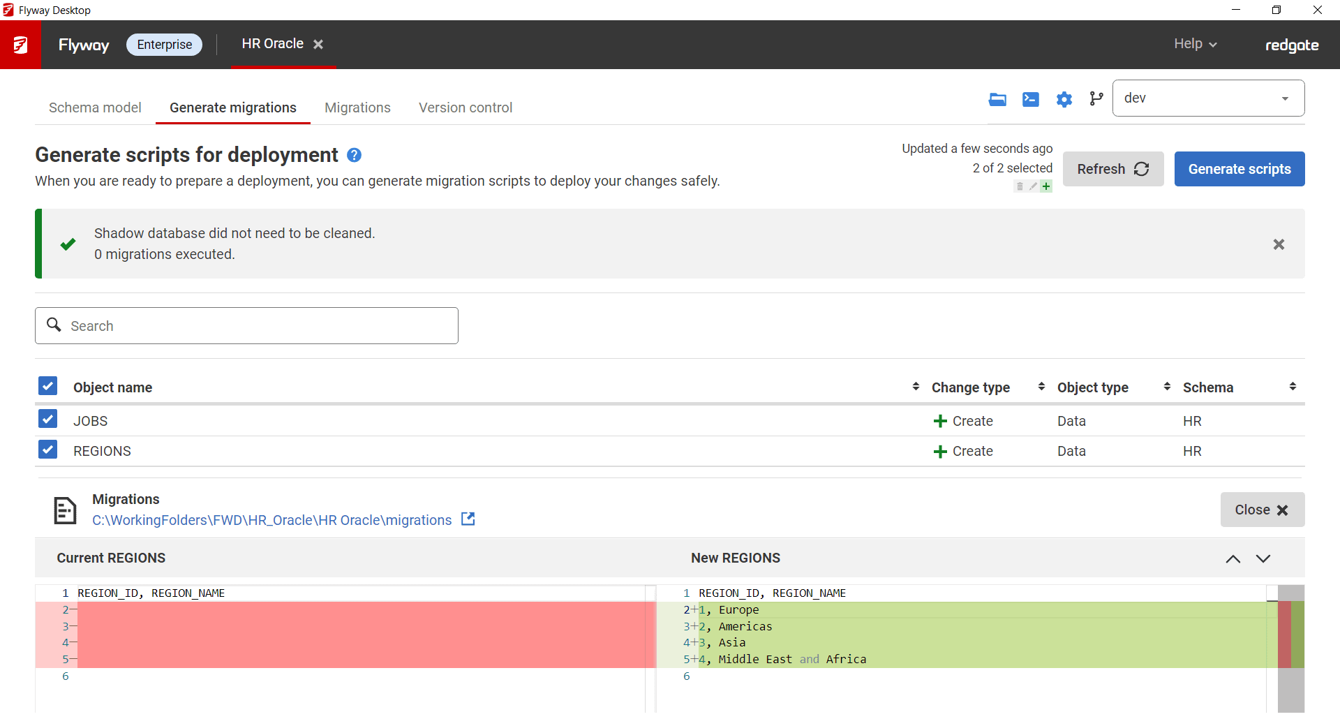Close the diff viewer with Close button
Screen dimensions: 1340x719
(x=1263, y=510)
